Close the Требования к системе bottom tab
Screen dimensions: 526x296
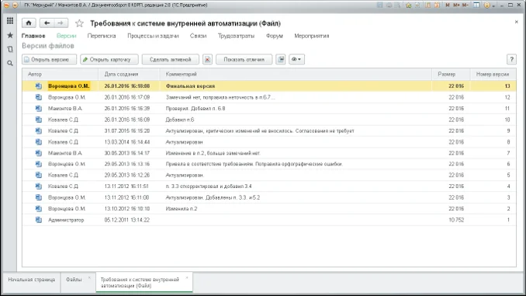[187, 277]
